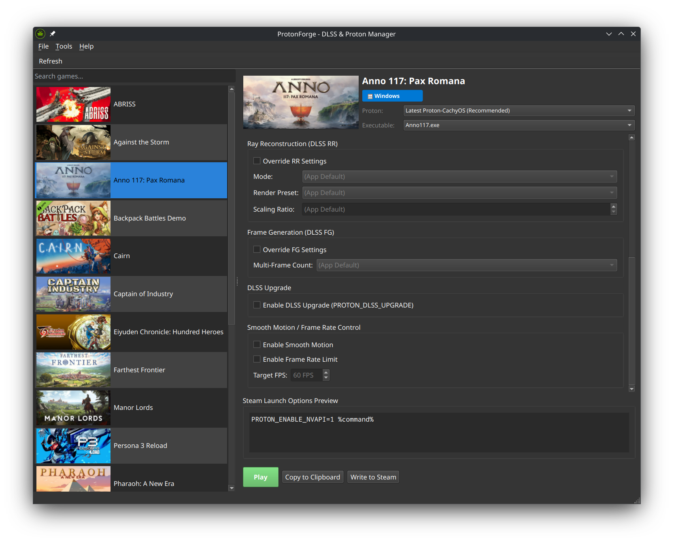674x543 pixels.
Task: Toggle Override FG Settings checkbox
Action: pos(257,250)
